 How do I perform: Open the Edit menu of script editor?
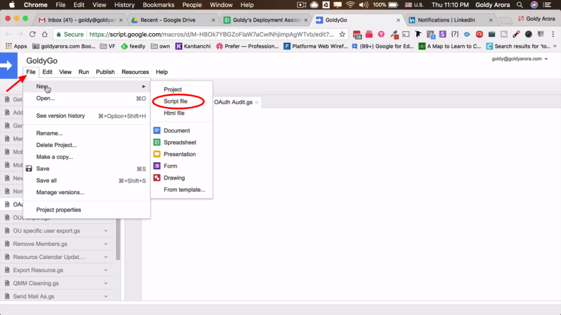coord(47,72)
